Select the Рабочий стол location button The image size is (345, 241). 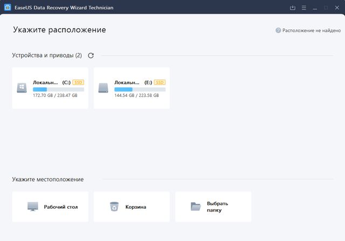point(50,207)
